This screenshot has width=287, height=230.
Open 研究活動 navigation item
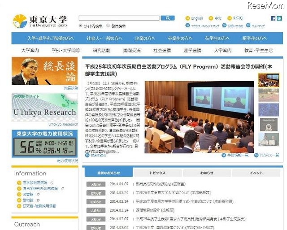(102, 51)
